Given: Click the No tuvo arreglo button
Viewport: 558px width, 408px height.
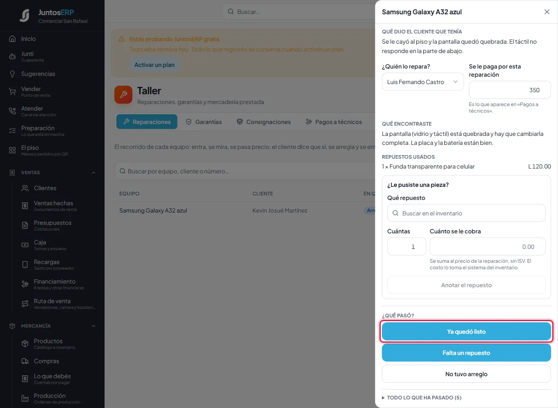Looking at the screenshot, I should (x=466, y=374).
